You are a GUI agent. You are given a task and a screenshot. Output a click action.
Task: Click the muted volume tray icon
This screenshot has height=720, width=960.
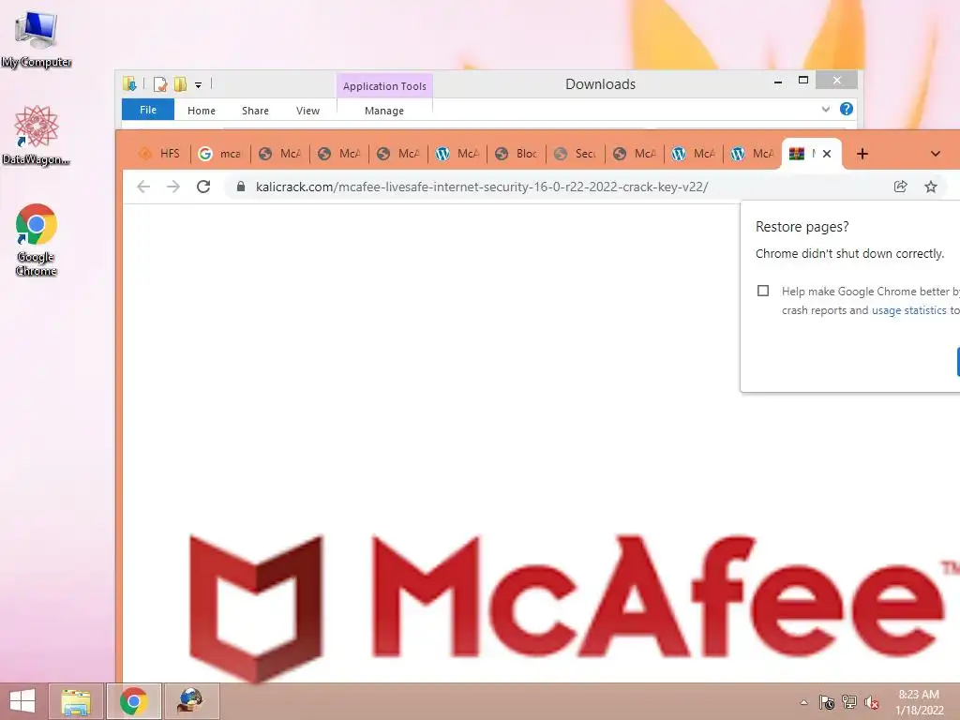pos(872,702)
